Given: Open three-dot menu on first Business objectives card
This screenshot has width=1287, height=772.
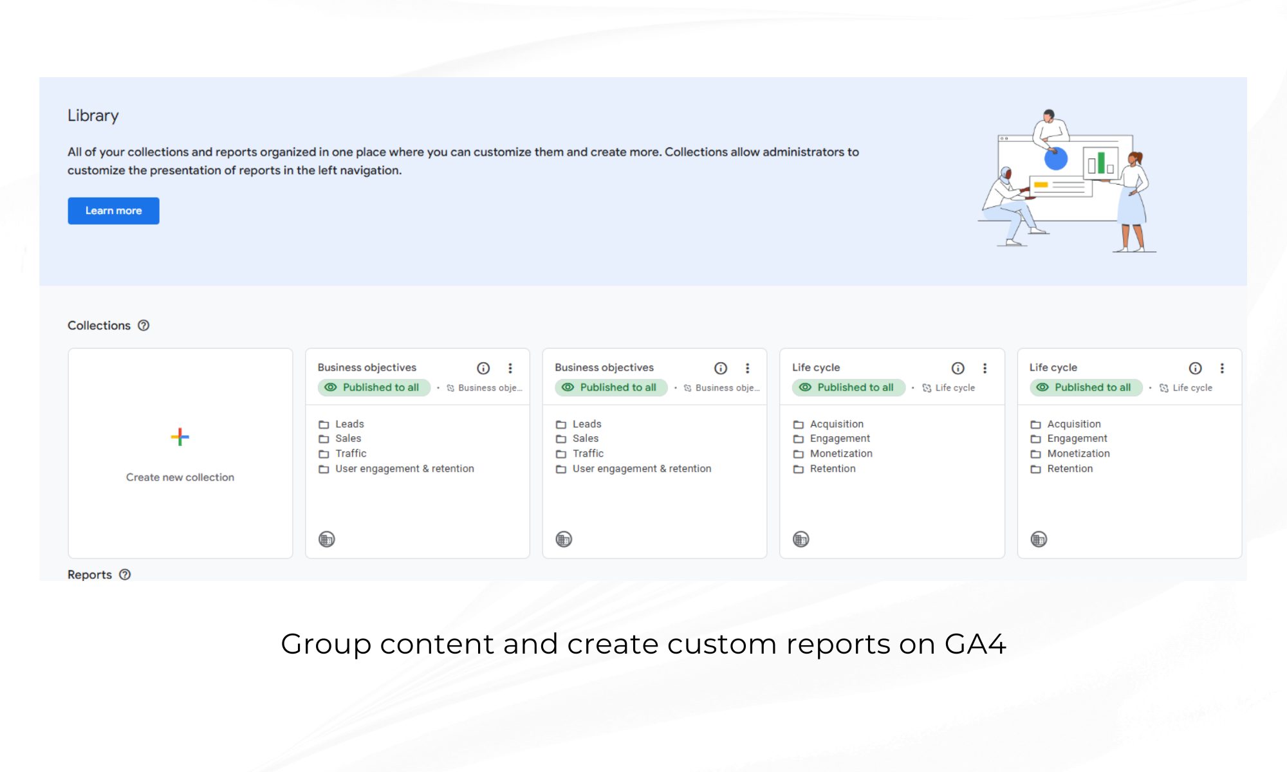Looking at the screenshot, I should [x=510, y=368].
